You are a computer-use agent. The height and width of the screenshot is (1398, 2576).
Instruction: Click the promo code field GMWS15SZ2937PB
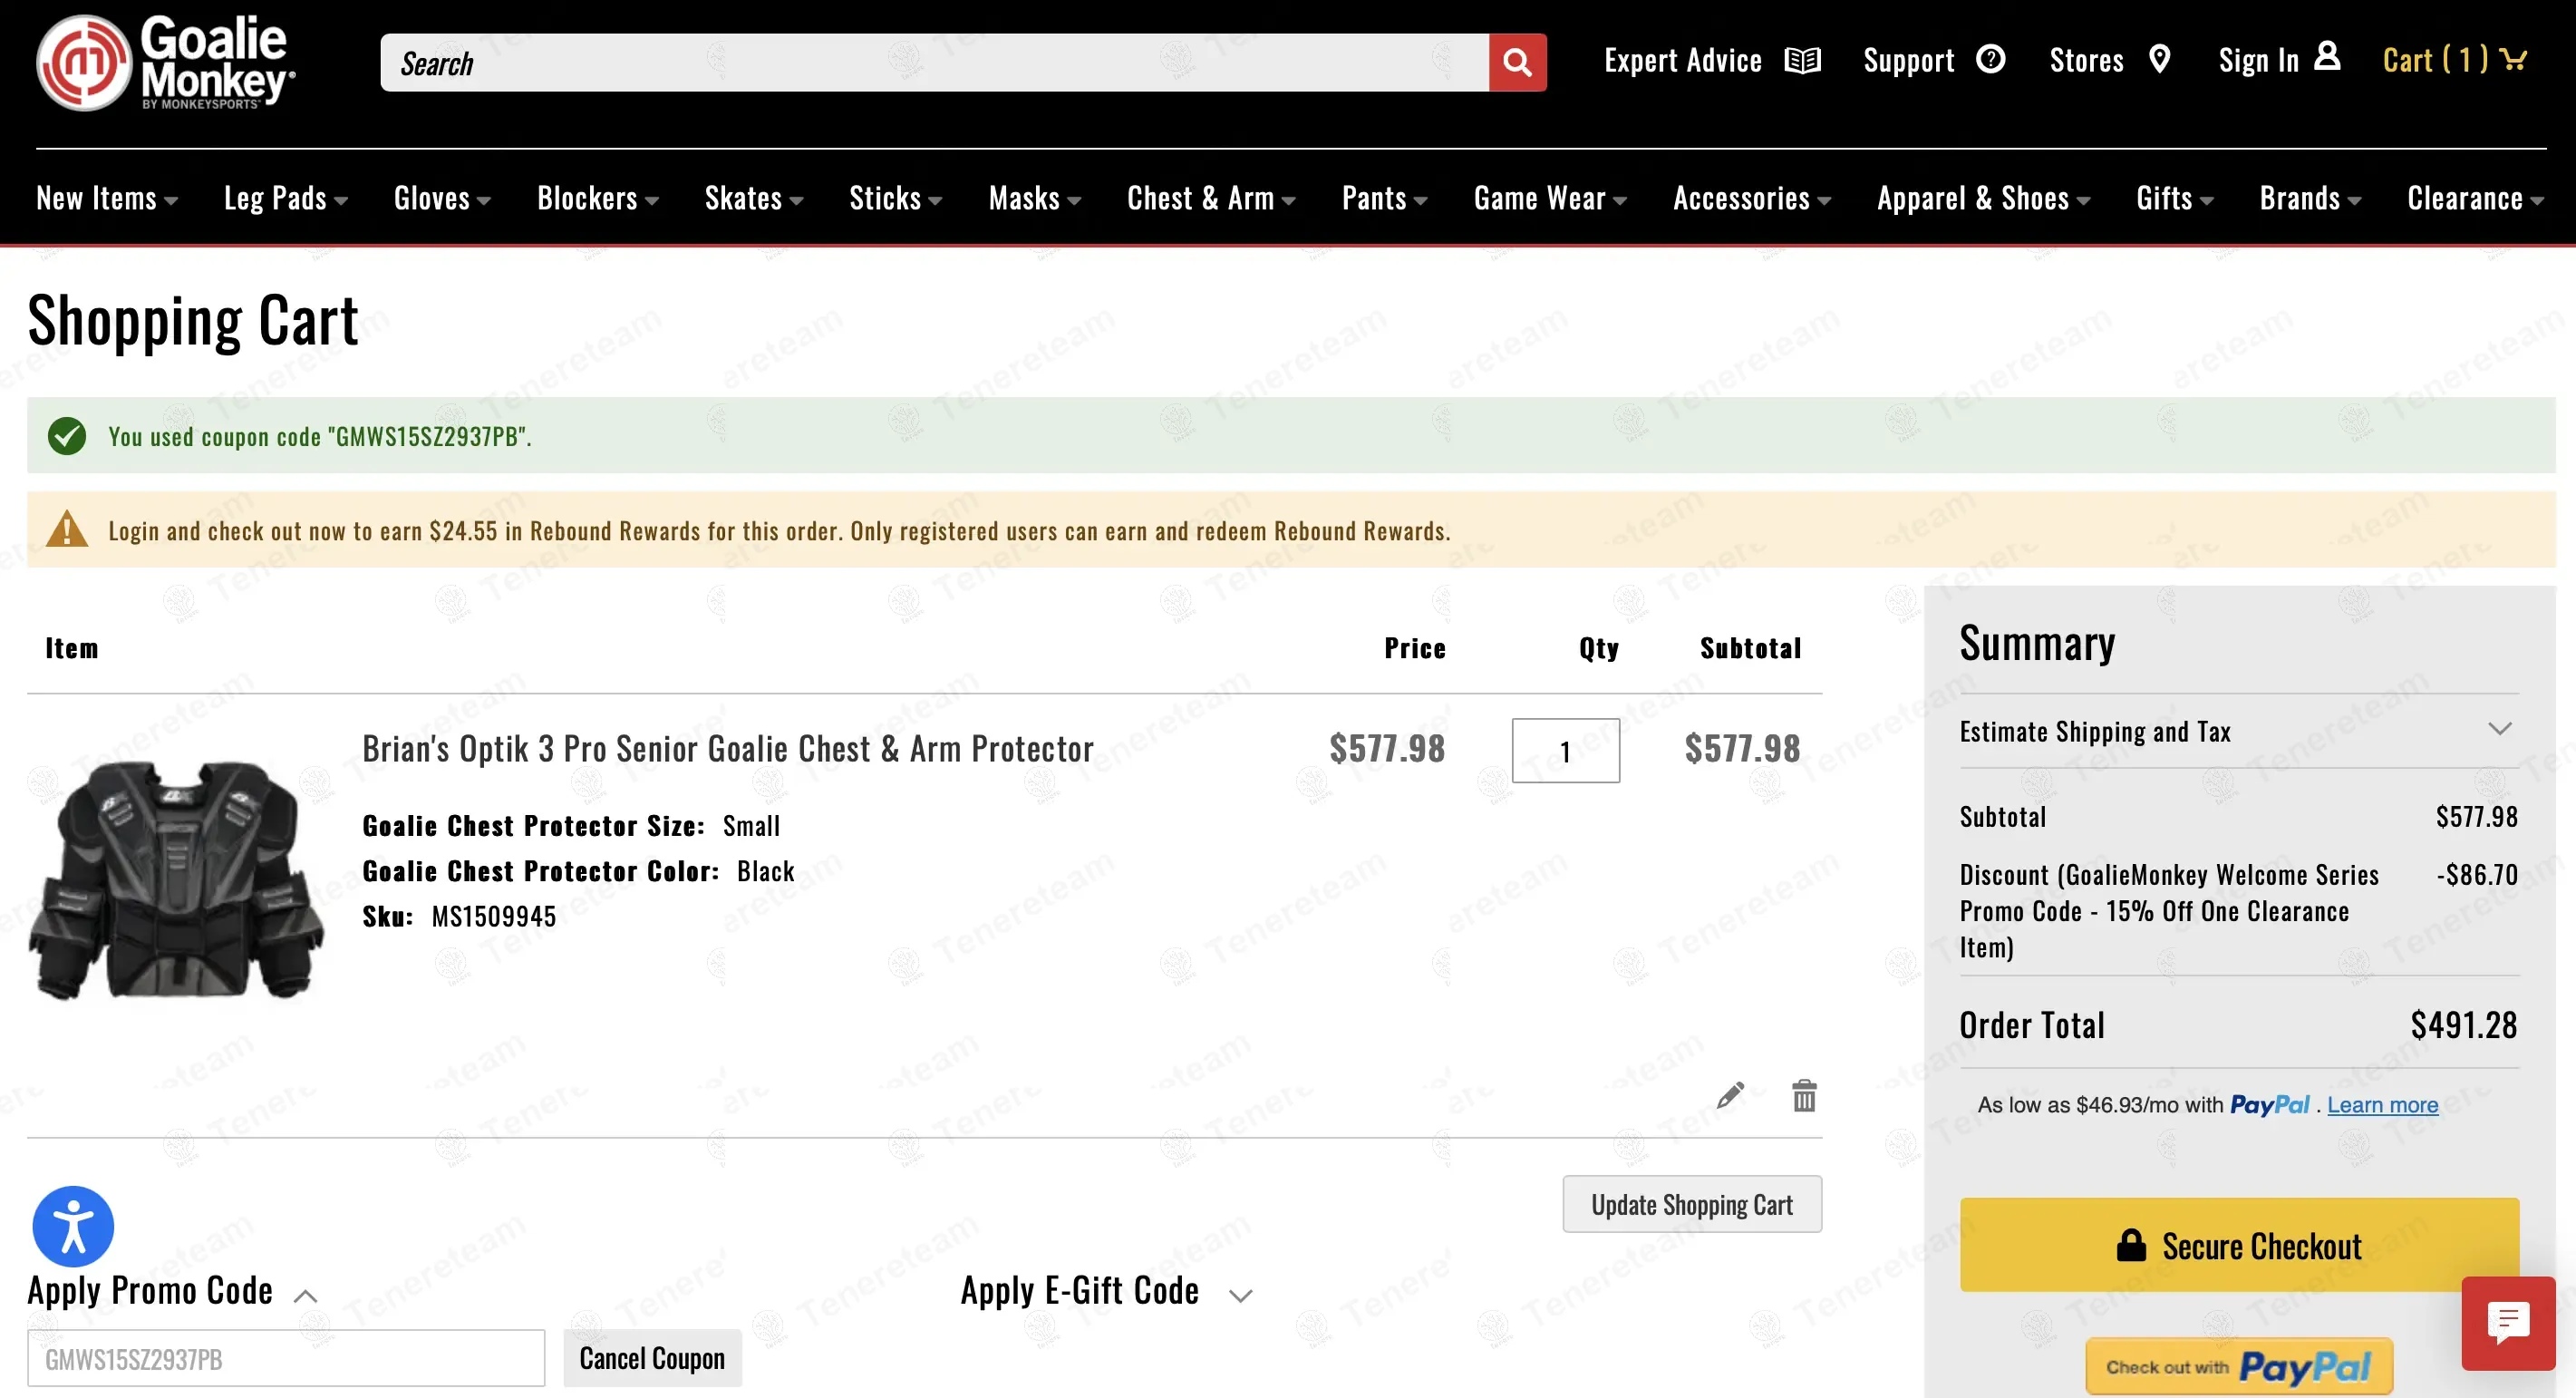pos(286,1357)
